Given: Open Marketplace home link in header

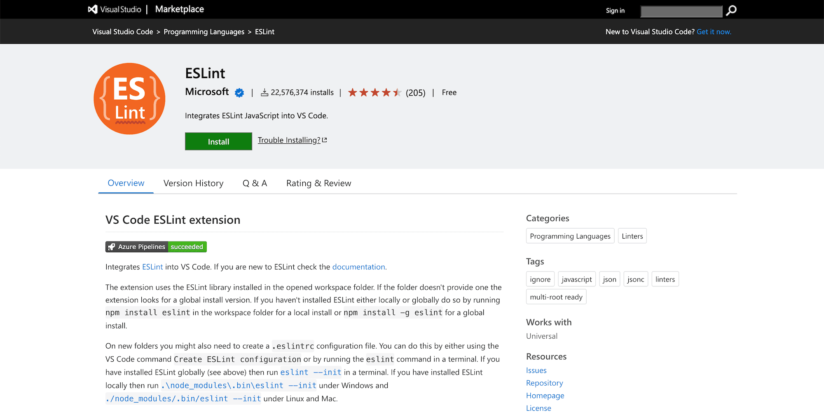Looking at the screenshot, I should tap(180, 9).
